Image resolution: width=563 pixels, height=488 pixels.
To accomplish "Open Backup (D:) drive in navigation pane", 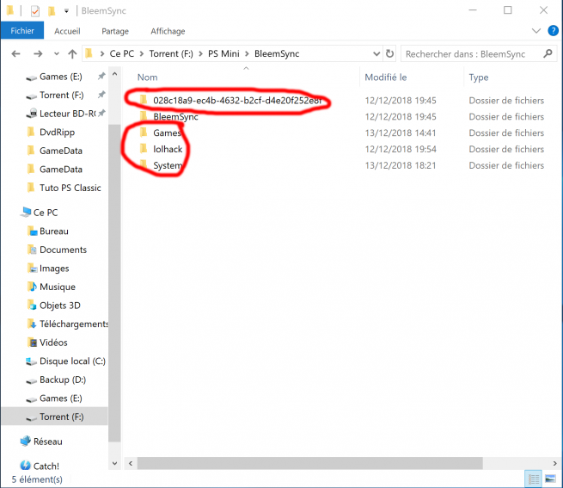I will (x=63, y=380).
